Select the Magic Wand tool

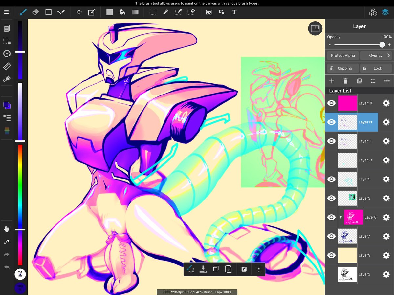pyautogui.click(x=166, y=12)
